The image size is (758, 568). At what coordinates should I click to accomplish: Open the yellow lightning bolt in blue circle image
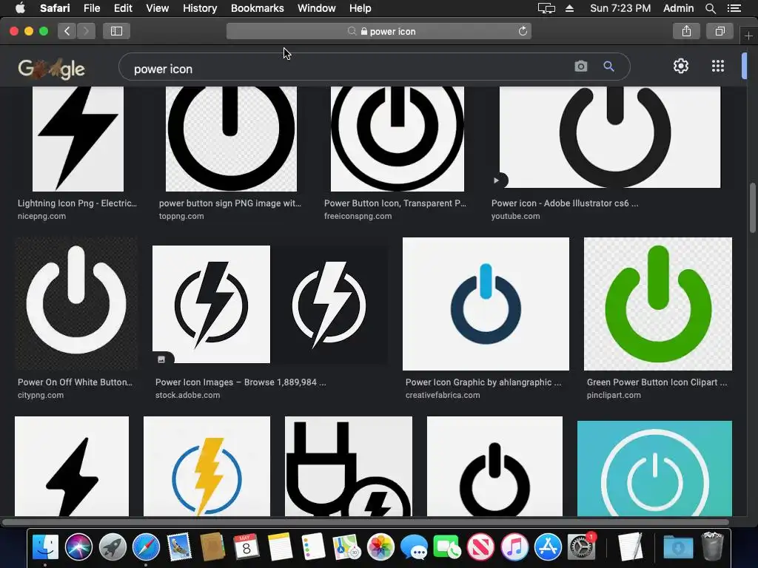pos(207,466)
